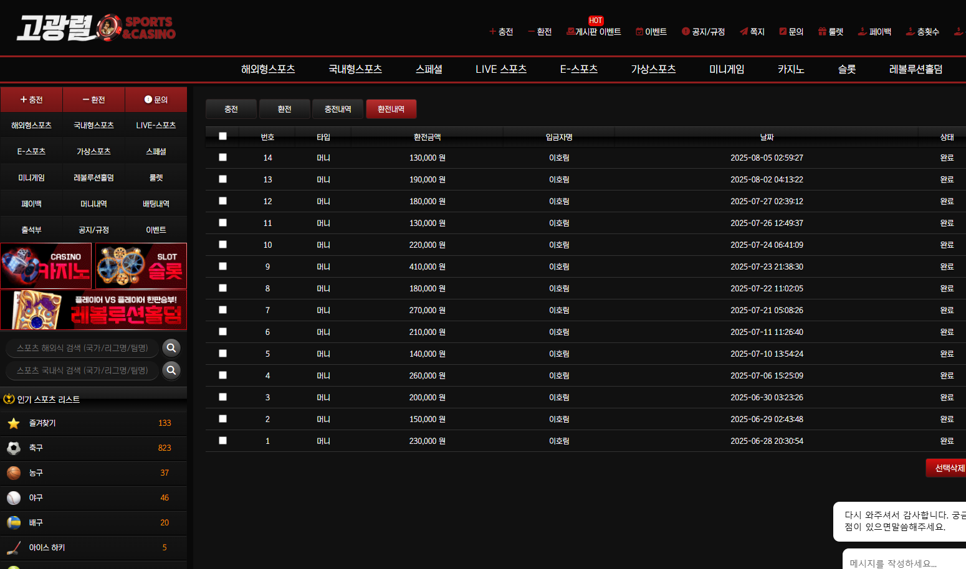Image resolution: width=966 pixels, height=569 pixels.
Task: Check the box for row number 13
Action: (222, 179)
